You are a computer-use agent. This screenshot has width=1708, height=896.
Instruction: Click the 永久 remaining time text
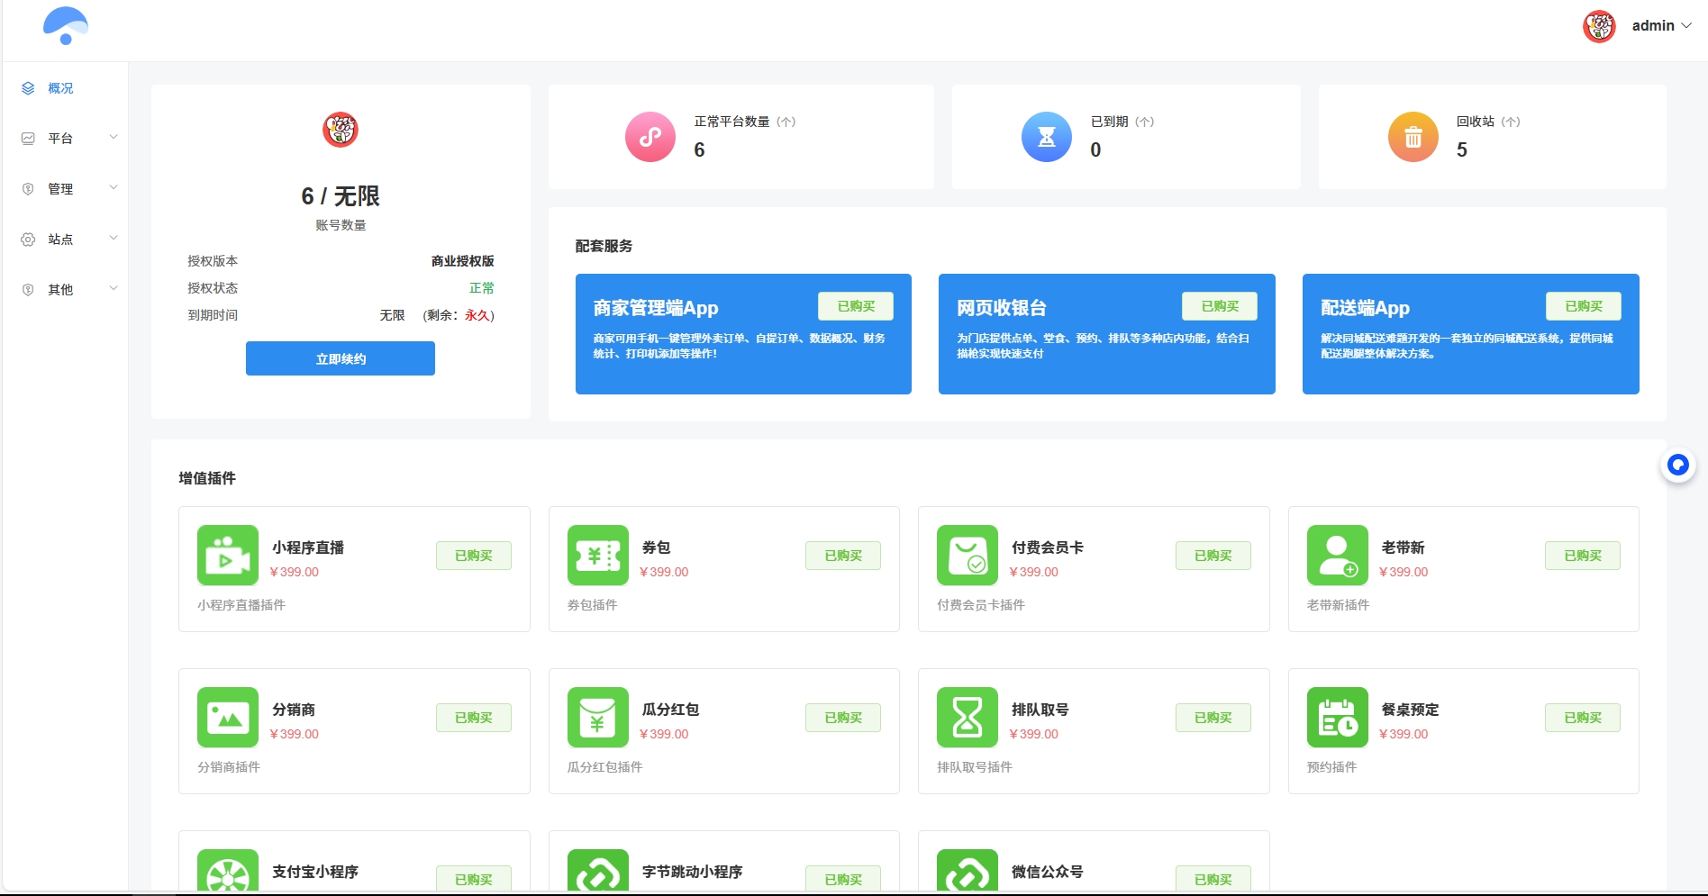pyautogui.click(x=477, y=315)
